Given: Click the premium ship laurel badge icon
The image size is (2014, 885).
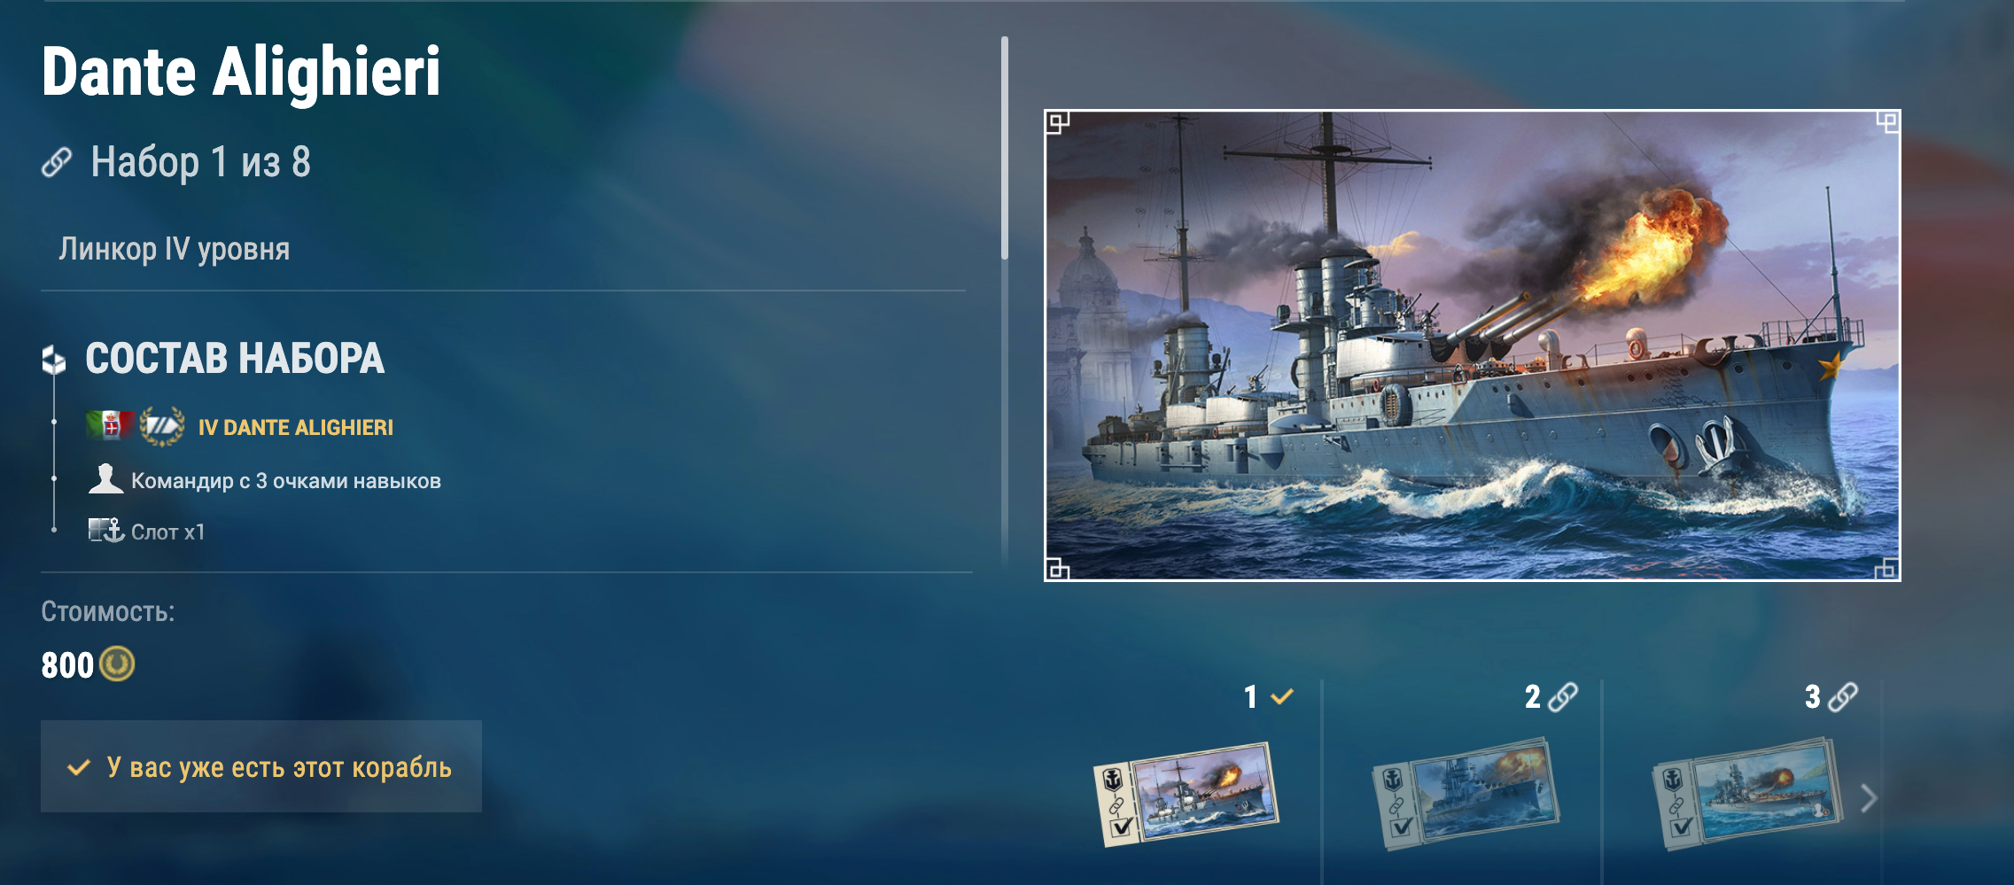Looking at the screenshot, I should (x=163, y=426).
